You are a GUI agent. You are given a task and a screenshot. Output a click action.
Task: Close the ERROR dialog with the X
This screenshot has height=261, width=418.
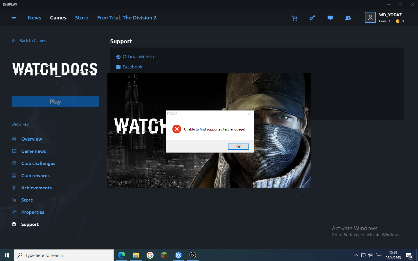tap(249, 114)
